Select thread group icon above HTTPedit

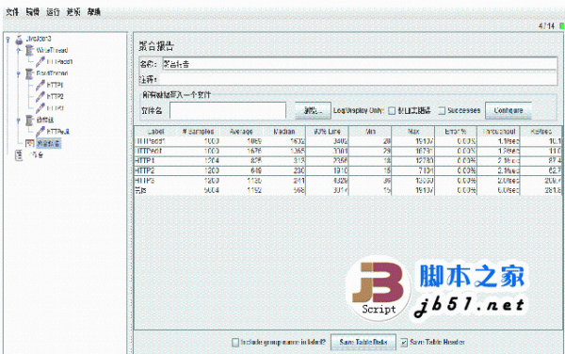(29, 120)
